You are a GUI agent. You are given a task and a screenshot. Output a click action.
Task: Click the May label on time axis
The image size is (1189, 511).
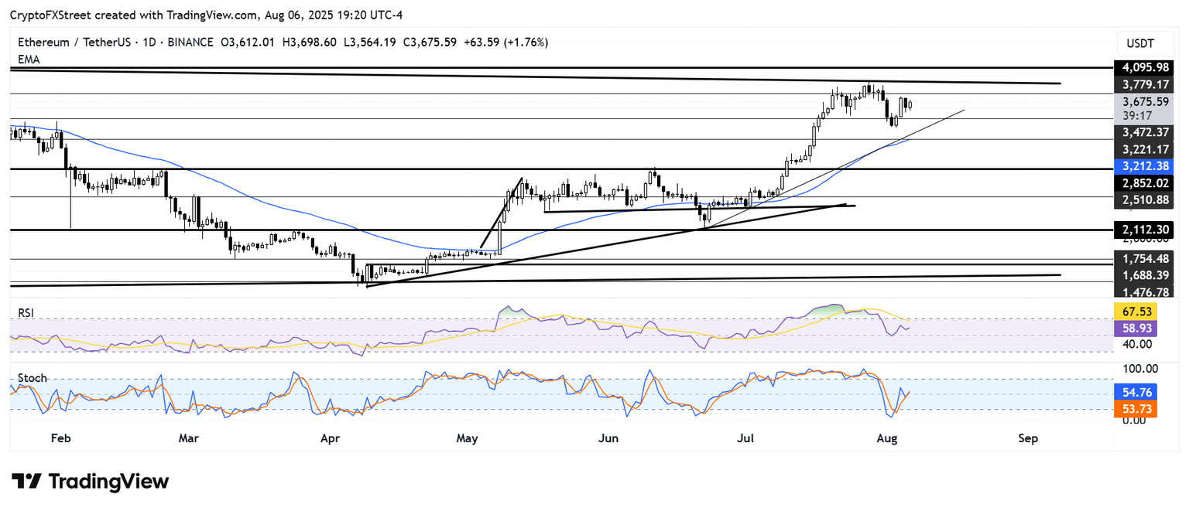tap(467, 438)
